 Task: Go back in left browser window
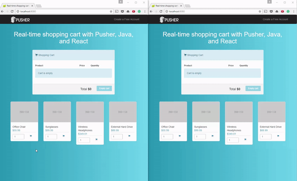click(x=2, y=12)
